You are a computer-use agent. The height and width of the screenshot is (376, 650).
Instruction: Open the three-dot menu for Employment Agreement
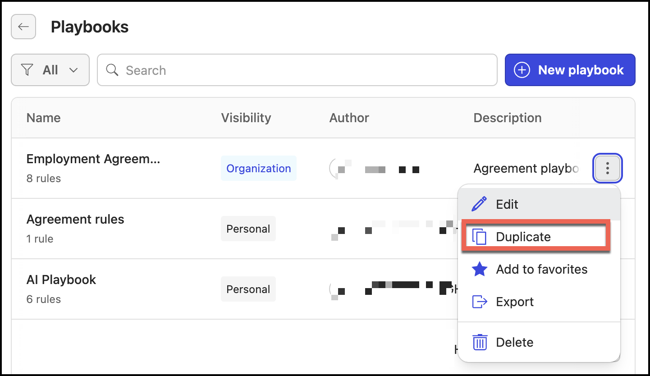click(608, 169)
